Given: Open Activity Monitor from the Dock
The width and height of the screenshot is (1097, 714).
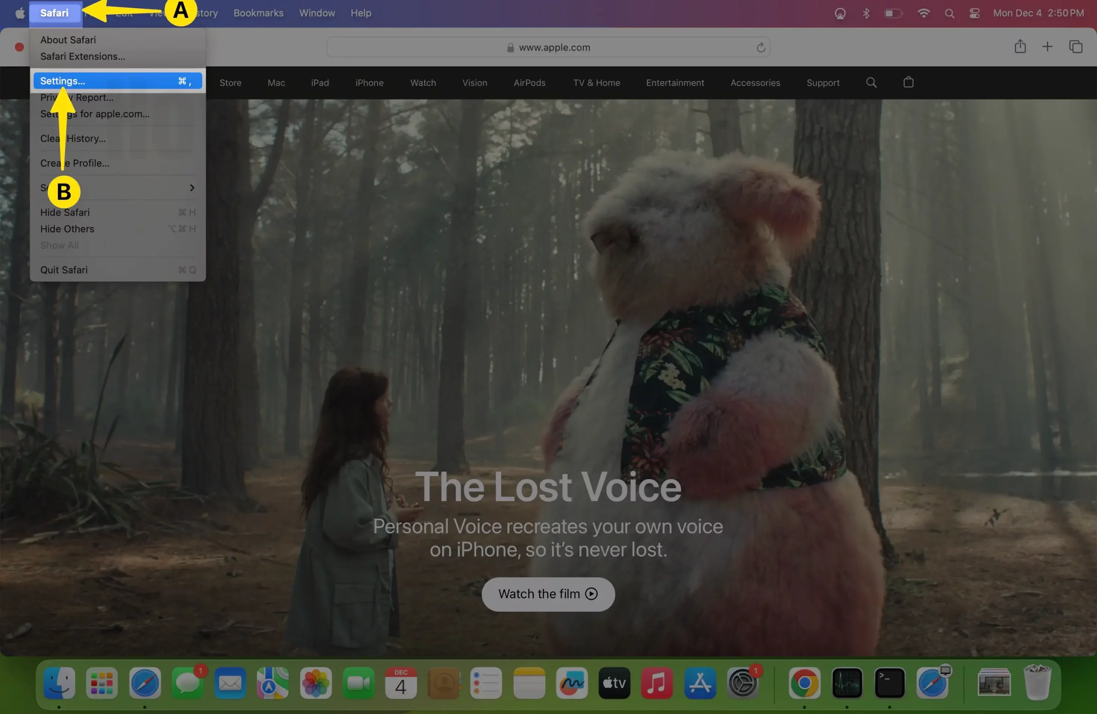Looking at the screenshot, I should click(x=847, y=683).
